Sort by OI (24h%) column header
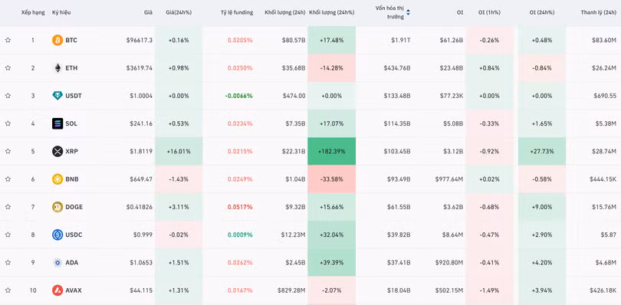 point(542,12)
